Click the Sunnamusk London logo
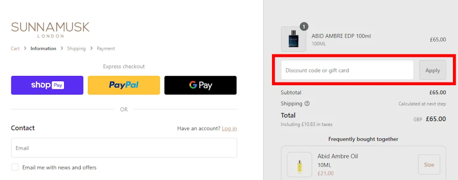This screenshot has width=458, height=180. pyautogui.click(x=50, y=29)
